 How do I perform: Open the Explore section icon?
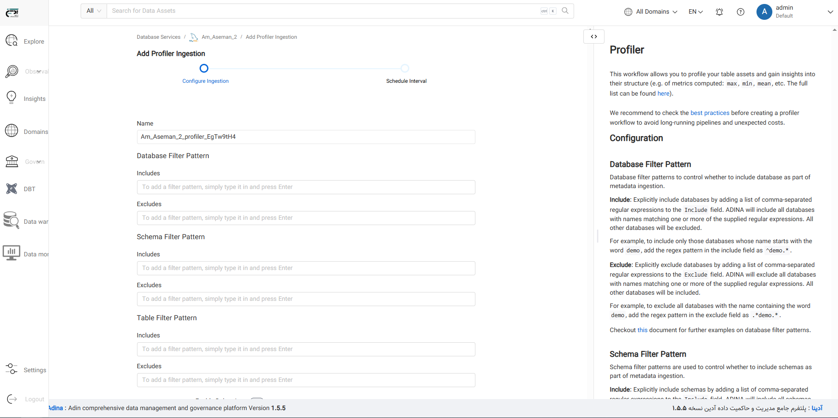pos(12,41)
